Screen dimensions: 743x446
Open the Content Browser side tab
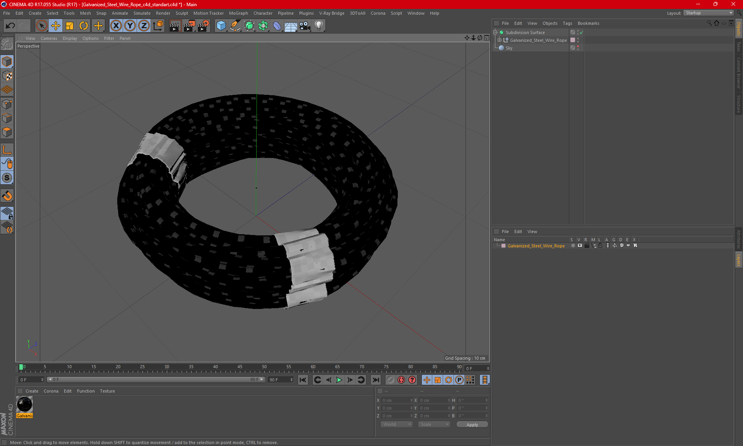click(x=738, y=73)
